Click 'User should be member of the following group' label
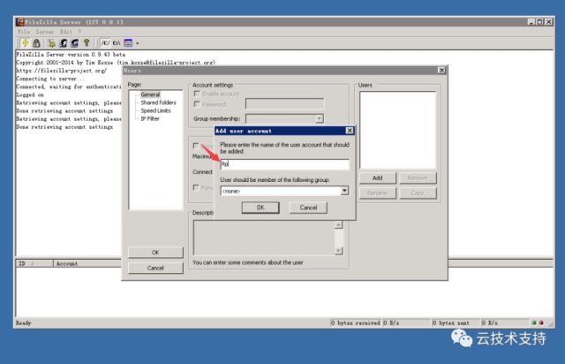565x364 pixels. pyautogui.click(x=275, y=180)
